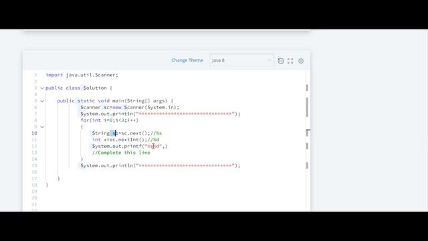Screen dimensions: 428x241
Task: Click line number 10 in gutter
Action: [x=34, y=133]
